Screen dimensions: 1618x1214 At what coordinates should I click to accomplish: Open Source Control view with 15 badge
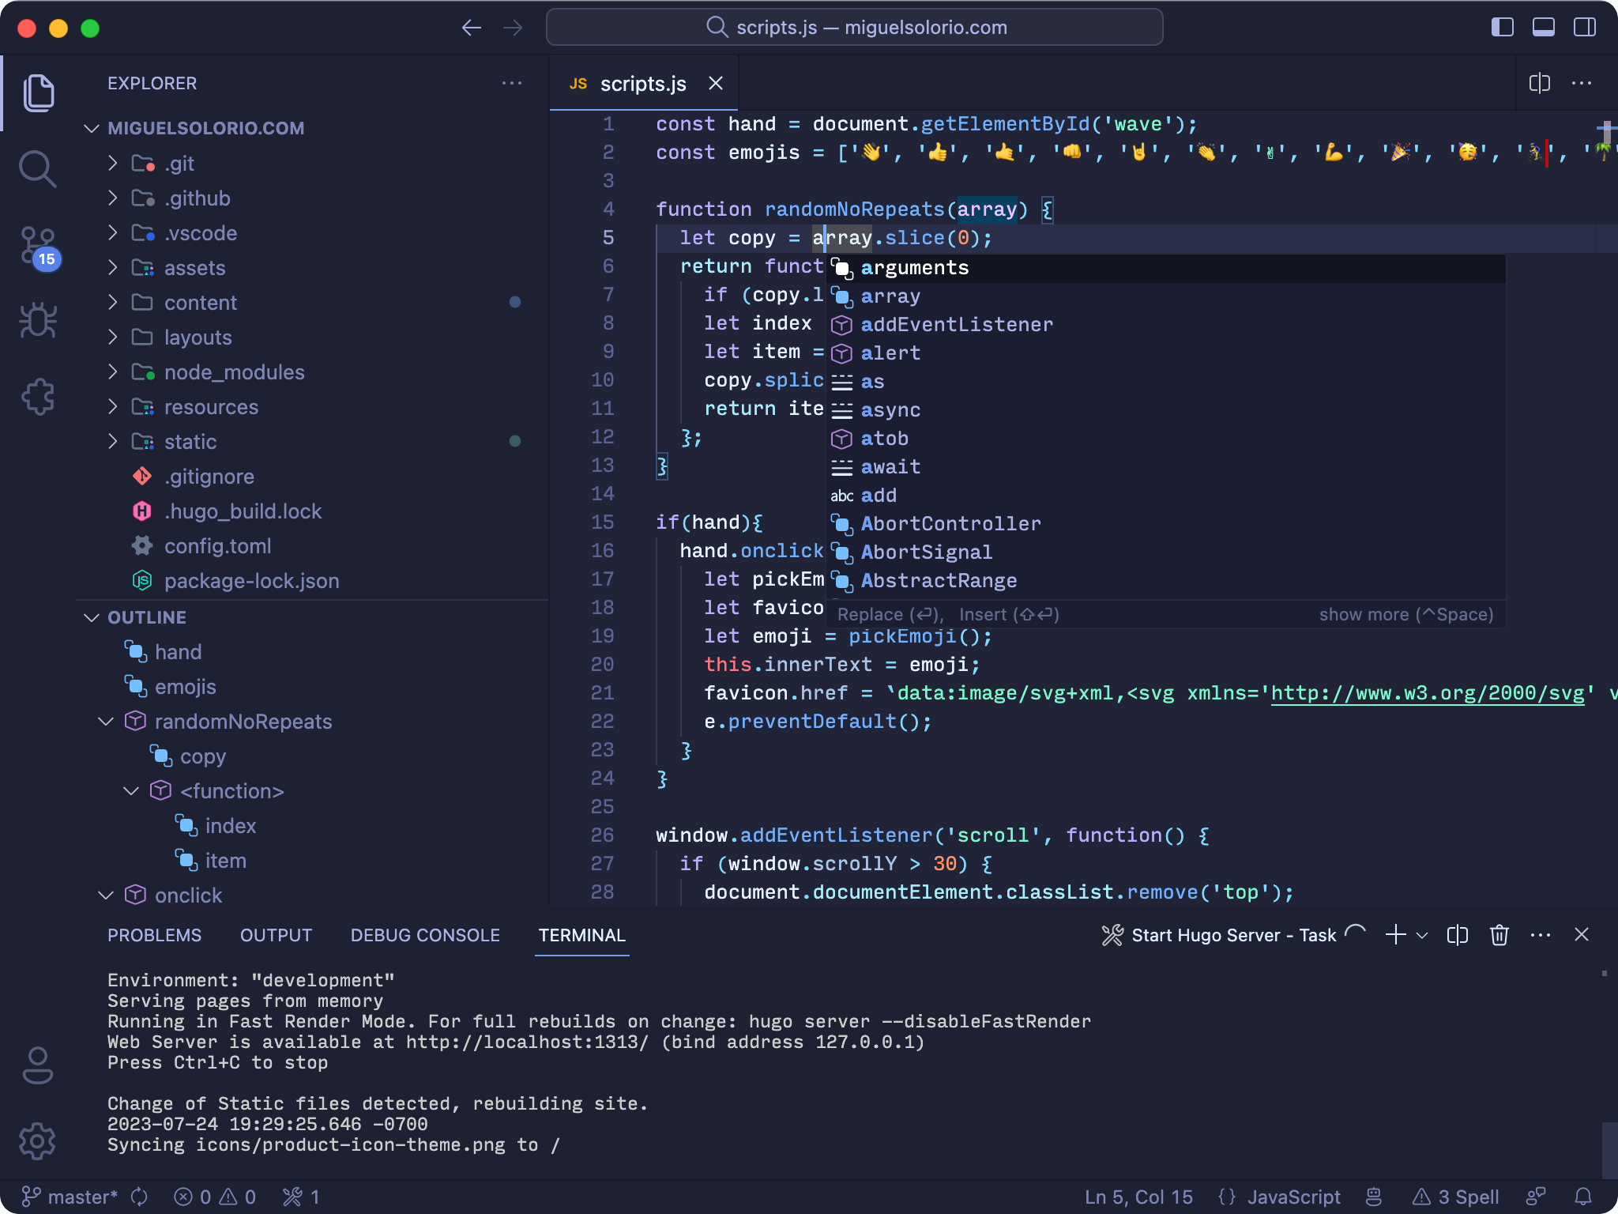pos(38,247)
